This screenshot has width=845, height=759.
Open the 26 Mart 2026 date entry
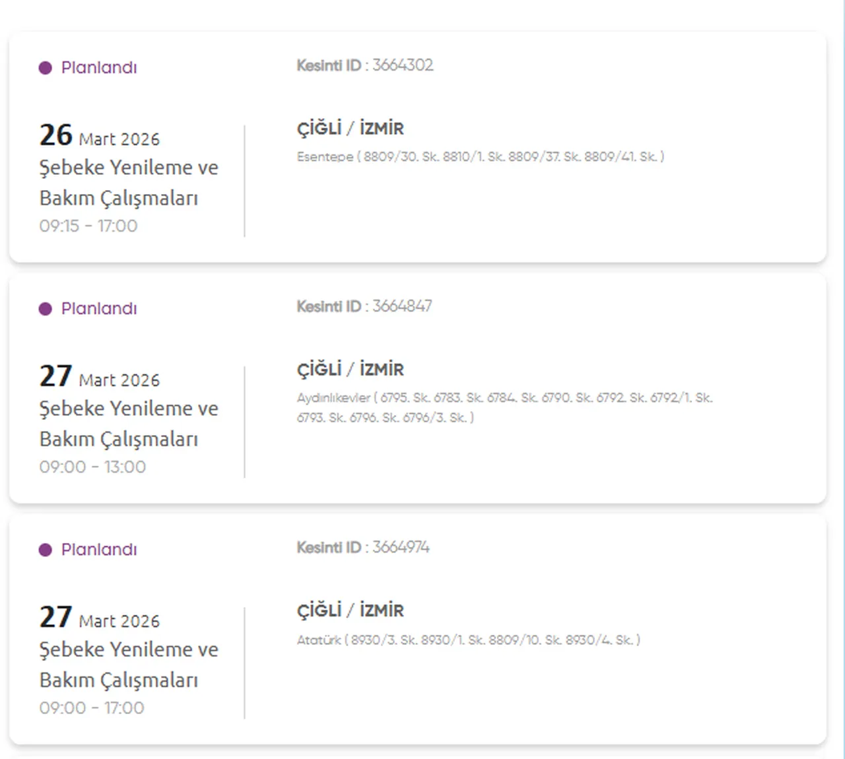pos(99,136)
